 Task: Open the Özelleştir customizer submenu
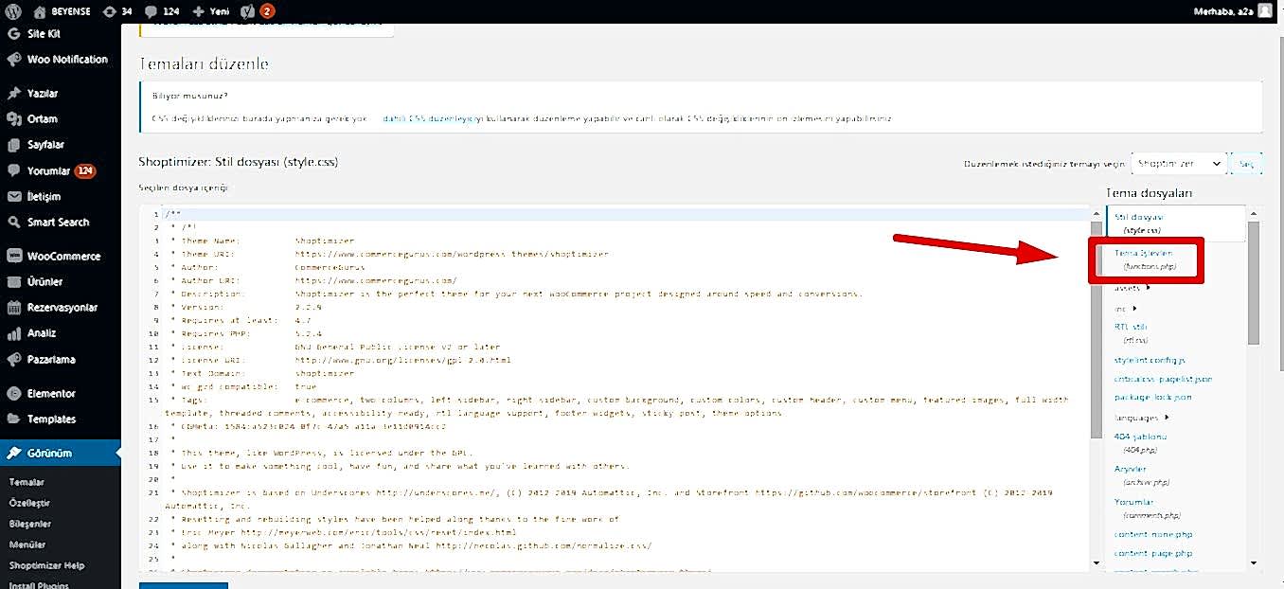(x=29, y=503)
